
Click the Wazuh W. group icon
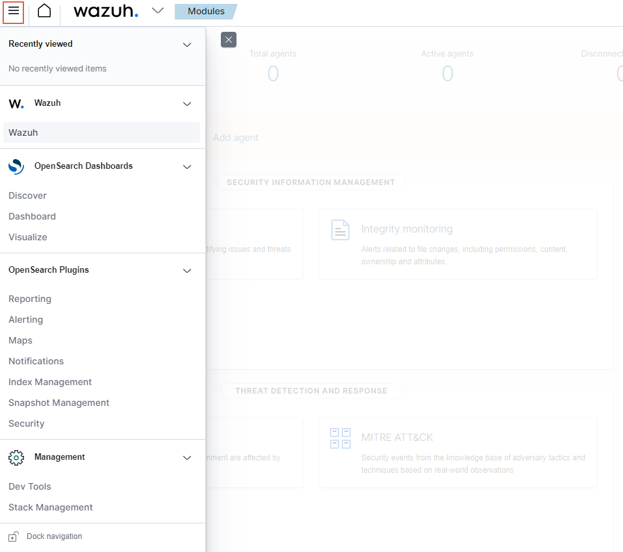(x=16, y=104)
